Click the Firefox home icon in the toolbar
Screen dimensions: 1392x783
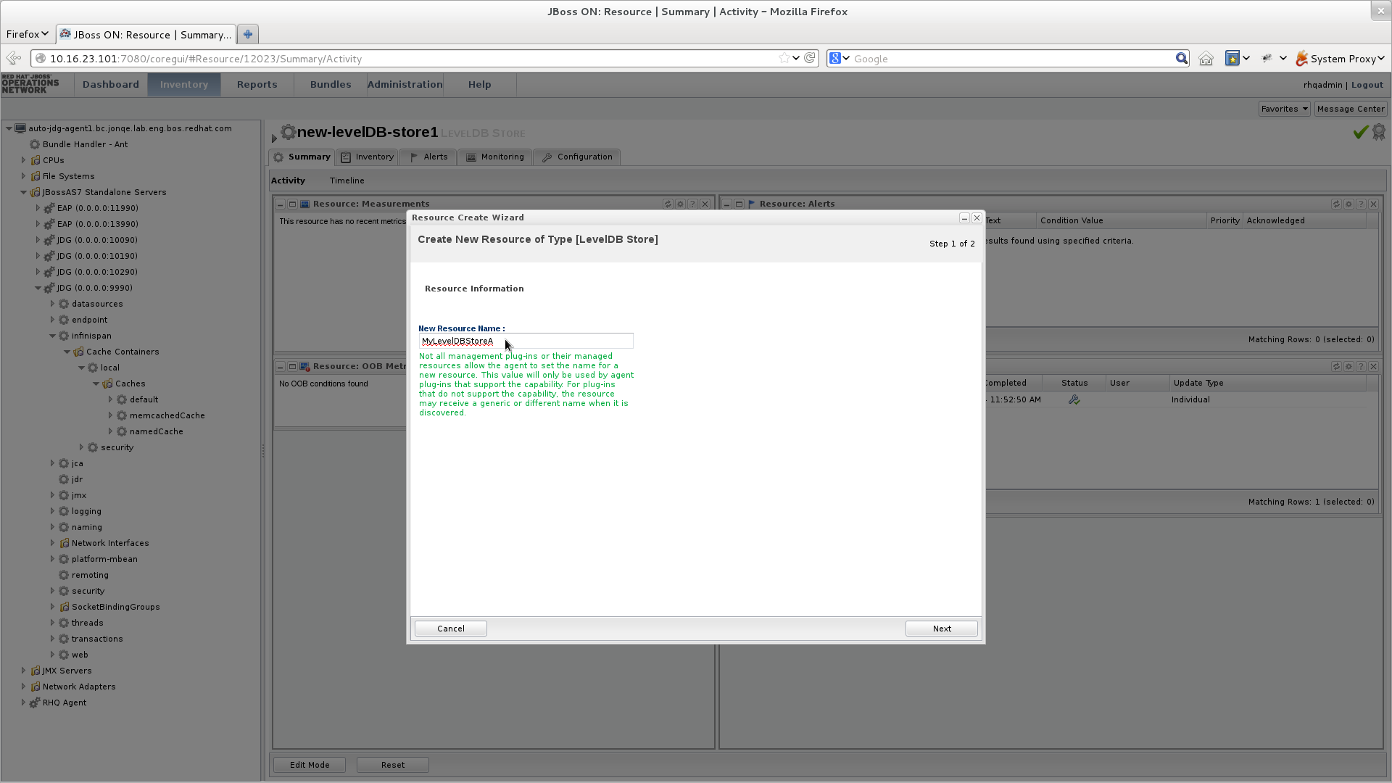[1206, 58]
